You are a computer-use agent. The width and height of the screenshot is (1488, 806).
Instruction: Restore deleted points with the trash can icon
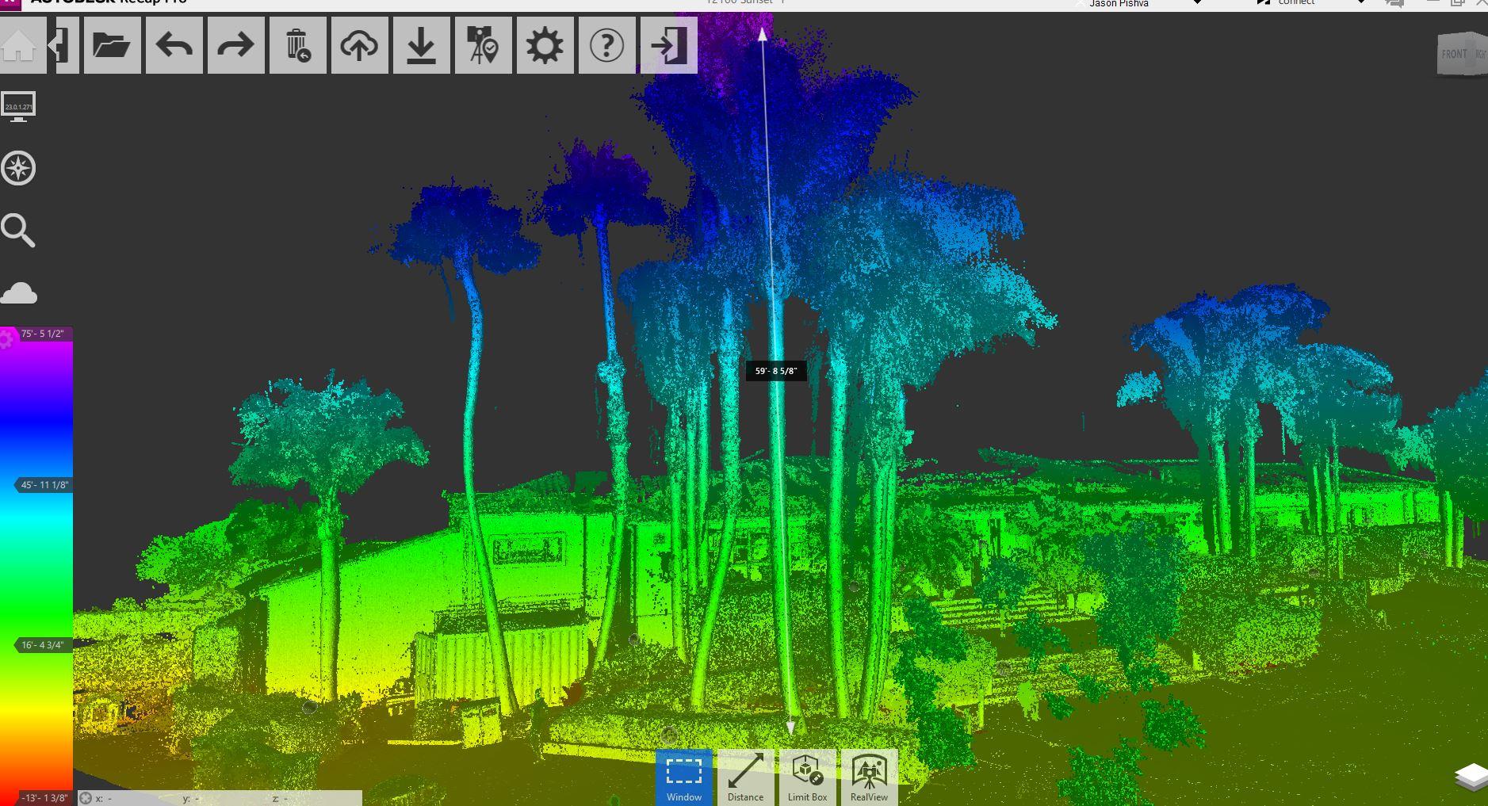click(297, 46)
